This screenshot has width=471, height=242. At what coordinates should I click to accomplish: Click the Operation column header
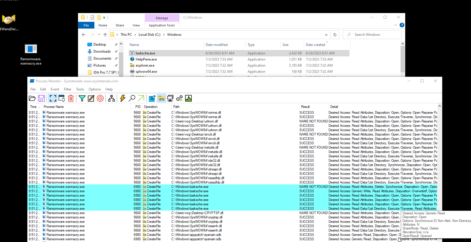156,107
